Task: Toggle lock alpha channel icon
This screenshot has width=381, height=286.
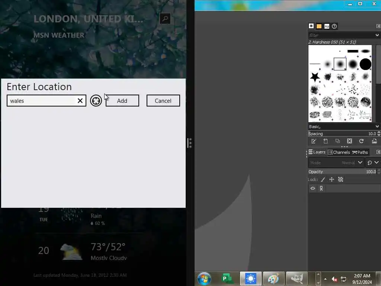Action: pyautogui.click(x=341, y=179)
